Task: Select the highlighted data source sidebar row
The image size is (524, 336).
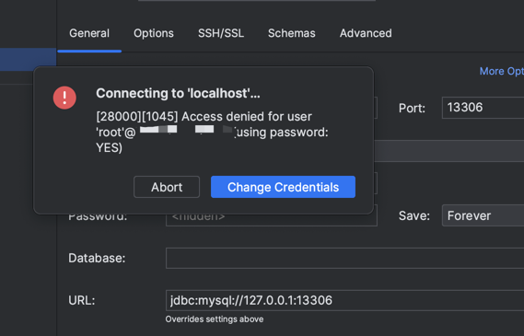Action: coord(28,60)
